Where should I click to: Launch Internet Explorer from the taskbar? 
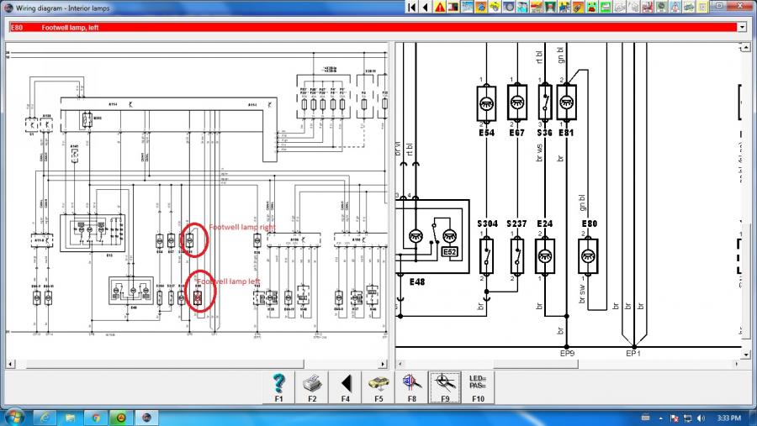(x=45, y=418)
